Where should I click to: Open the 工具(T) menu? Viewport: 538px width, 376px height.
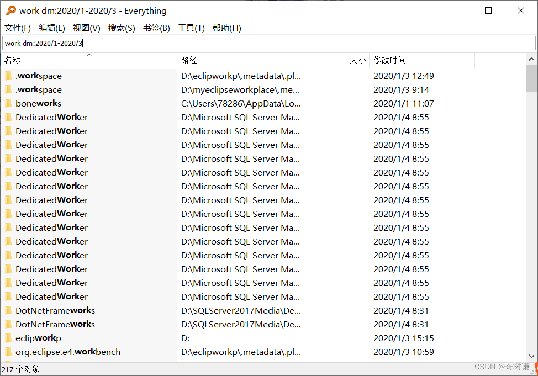[191, 28]
